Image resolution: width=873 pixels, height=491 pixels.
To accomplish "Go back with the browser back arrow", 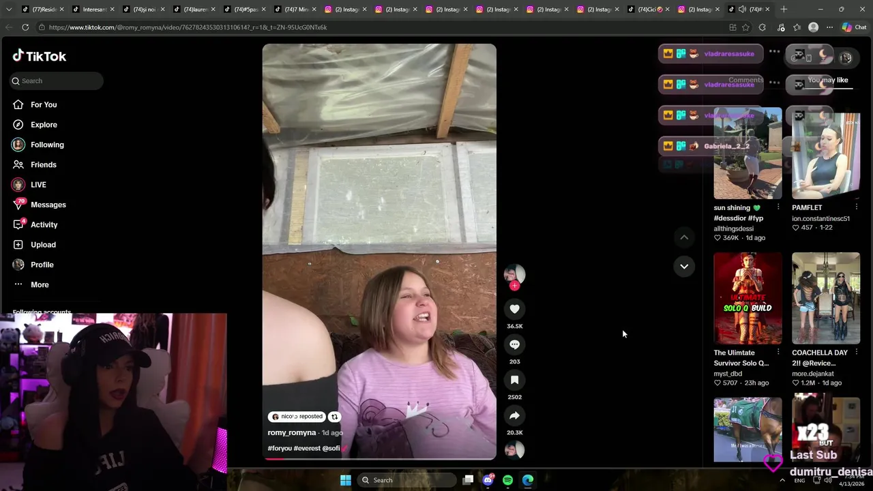I will (x=8, y=27).
